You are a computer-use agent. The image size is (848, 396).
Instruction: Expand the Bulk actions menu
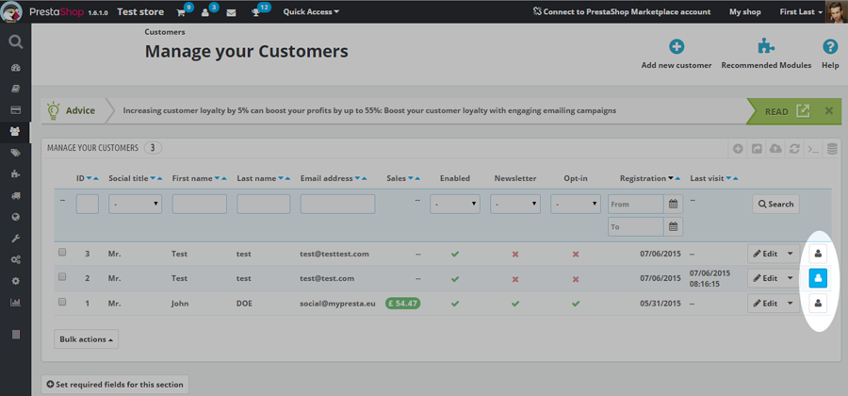pyautogui.click(x=87, y=338)
